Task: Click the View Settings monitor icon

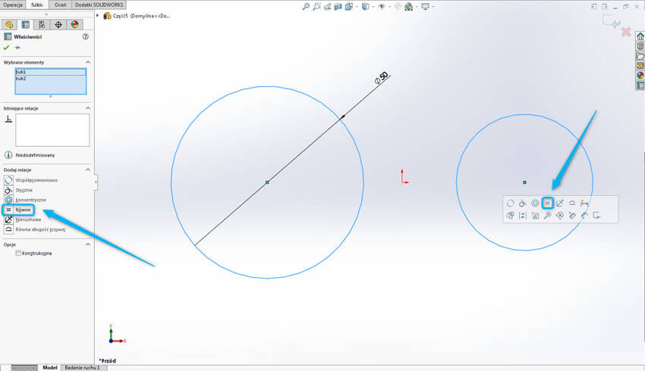Action: click(426, 7)
